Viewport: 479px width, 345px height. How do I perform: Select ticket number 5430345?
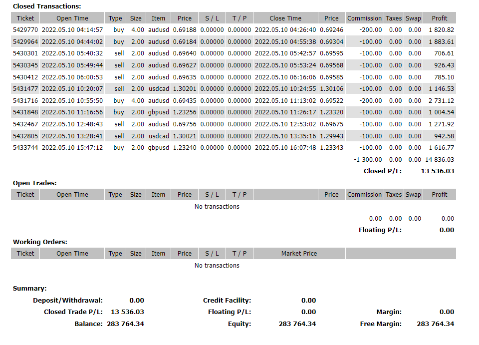[x=25, y=65]
